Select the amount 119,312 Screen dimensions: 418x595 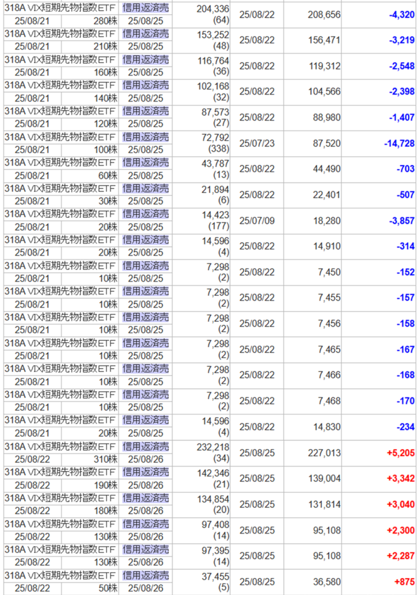click(325, 66)
